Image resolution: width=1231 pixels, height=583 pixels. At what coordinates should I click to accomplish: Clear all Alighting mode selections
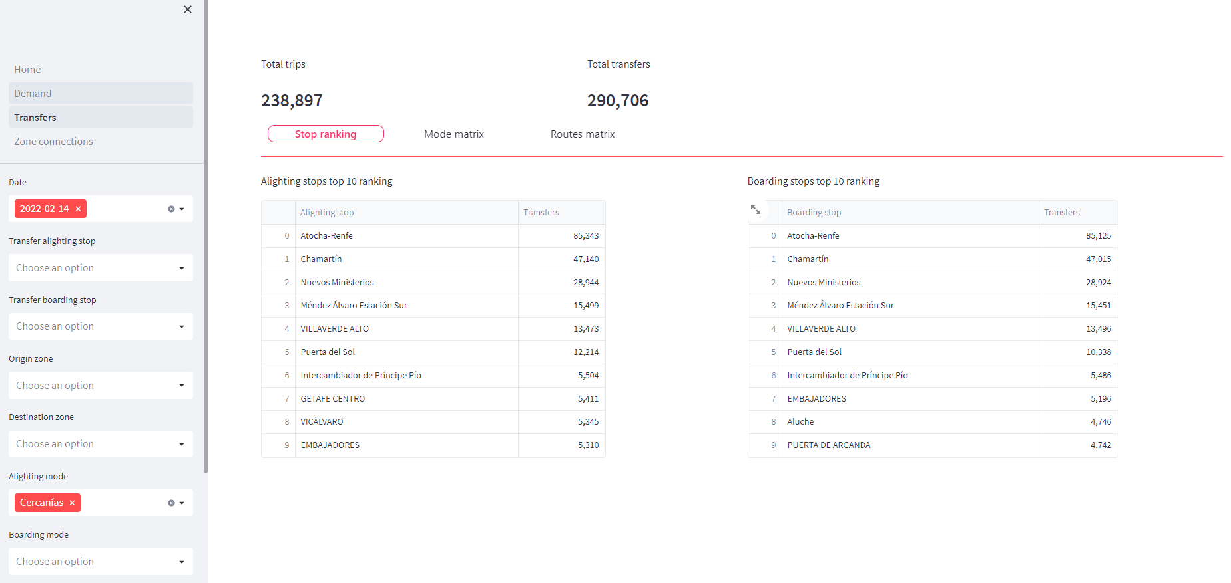(x=171, y=503)
